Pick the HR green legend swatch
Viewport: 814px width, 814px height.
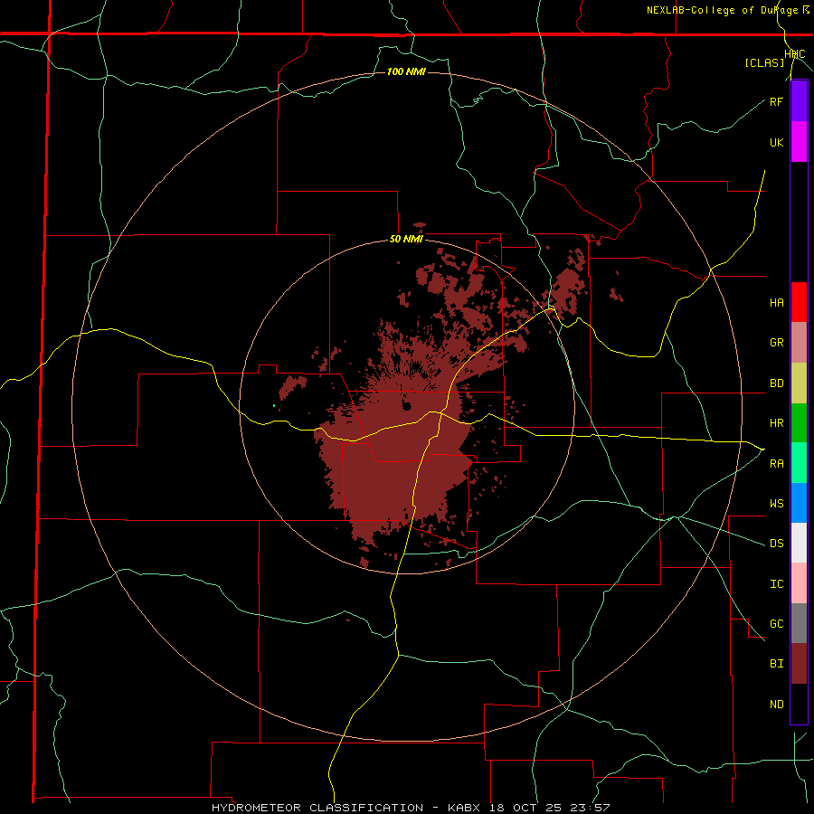tap(799, 423)
